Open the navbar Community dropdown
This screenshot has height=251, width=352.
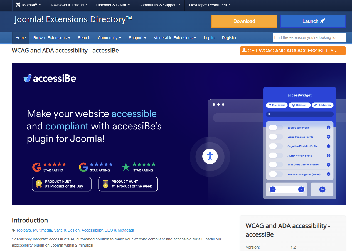click(x=109, y=38)
